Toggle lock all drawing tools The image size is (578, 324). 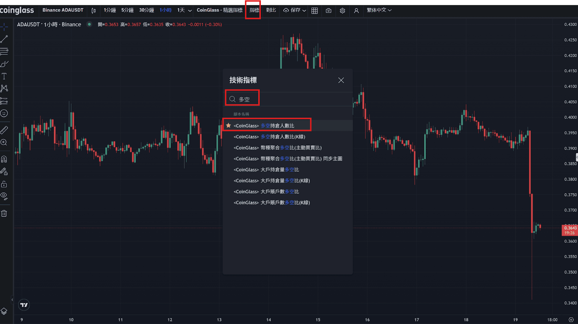pos(4,184)
